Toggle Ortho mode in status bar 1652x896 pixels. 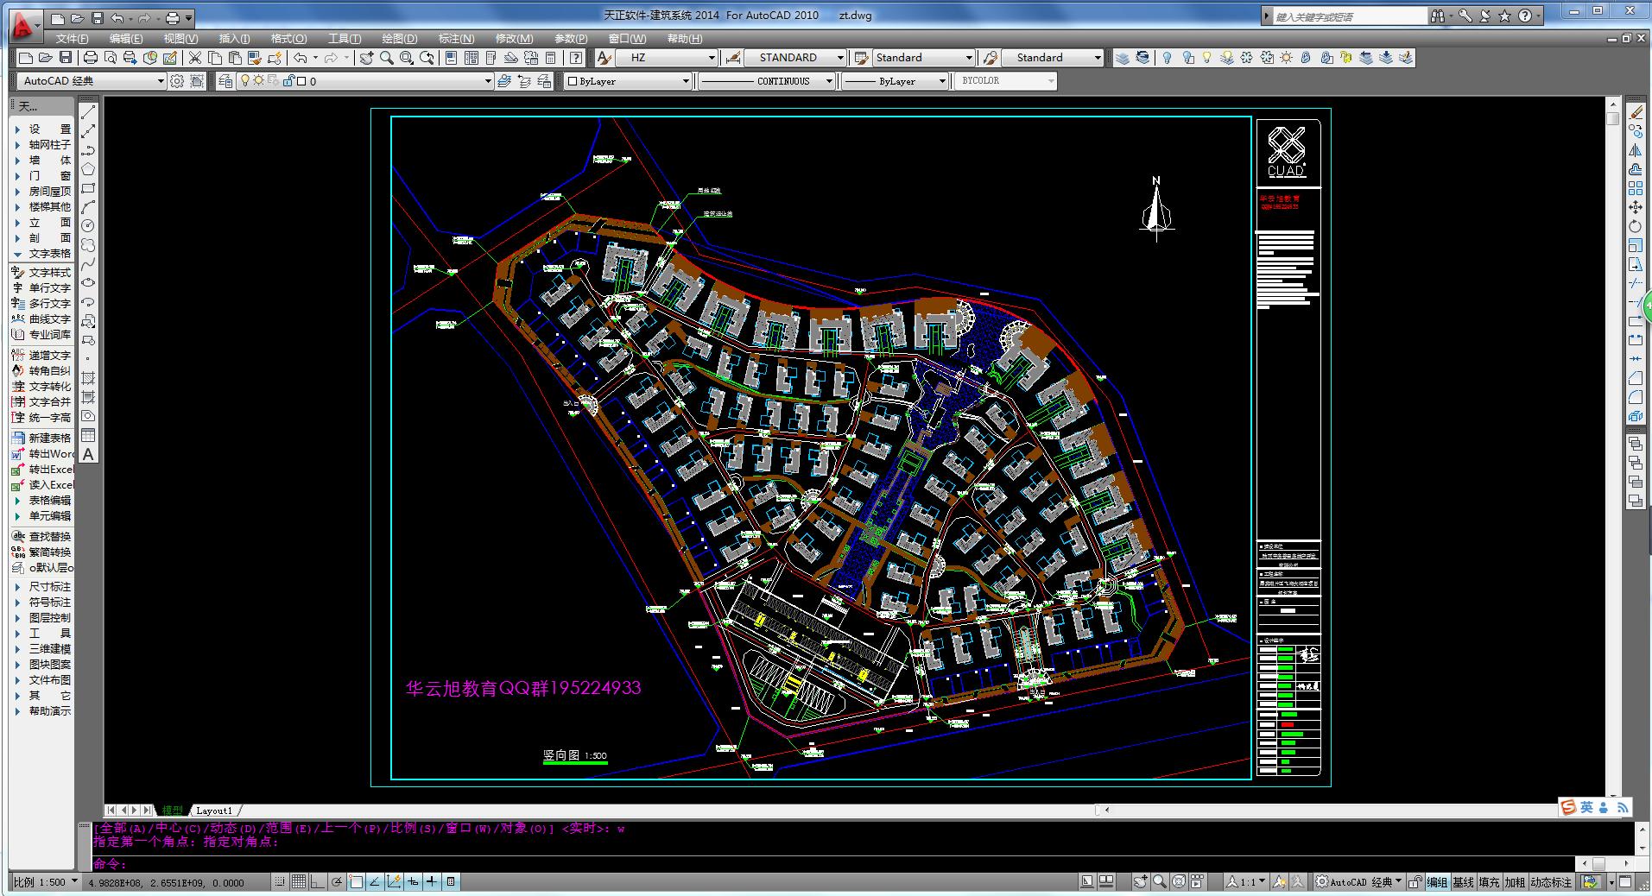point(317,881)
